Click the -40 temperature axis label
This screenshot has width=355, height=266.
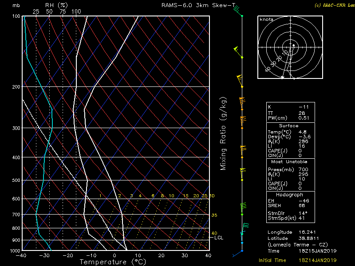(21, 256)
